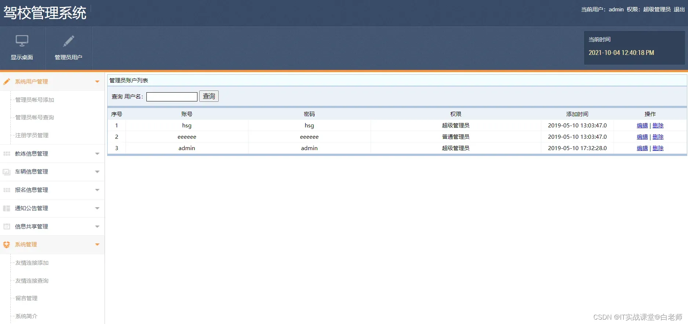
Task: Select the 教练信息管理 menu header
Action: pyautogui.click(x=52, y=154)
